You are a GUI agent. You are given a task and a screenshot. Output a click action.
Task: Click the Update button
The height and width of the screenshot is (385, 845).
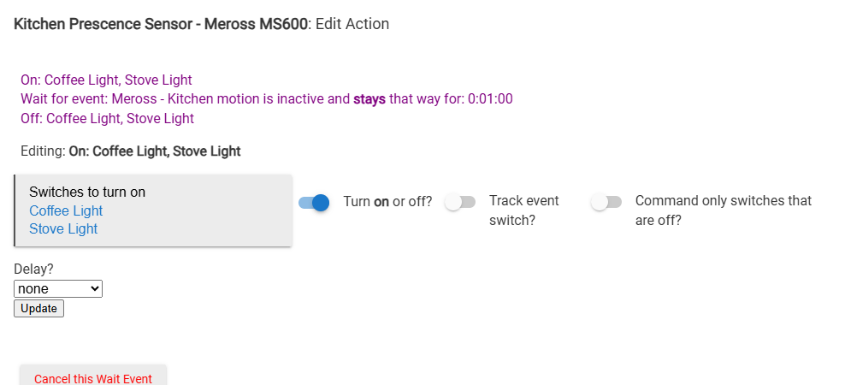tap(38, 308)
